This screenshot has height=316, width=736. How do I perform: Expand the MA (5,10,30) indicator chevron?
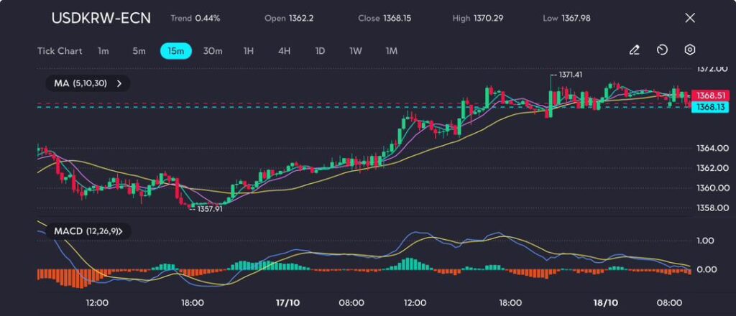[119, 83]
